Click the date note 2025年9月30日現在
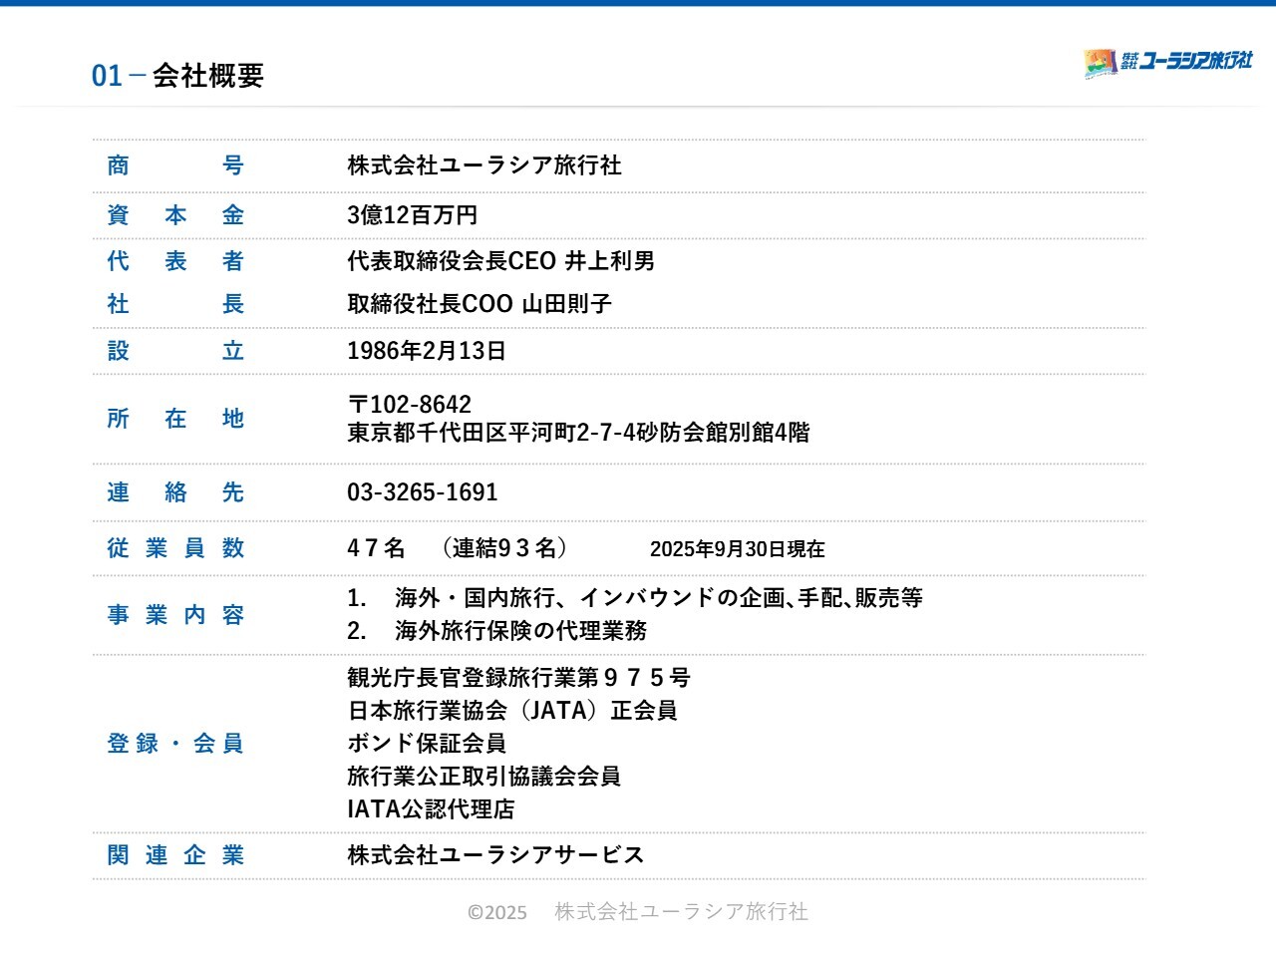1276x957 pixels. 737,549
